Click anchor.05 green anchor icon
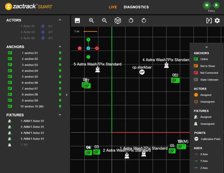 [x=10, y=77]
